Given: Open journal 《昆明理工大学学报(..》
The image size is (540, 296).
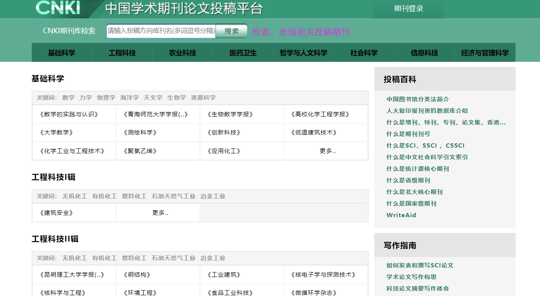Looking at the screenshot, I should [x=72, y=275].
